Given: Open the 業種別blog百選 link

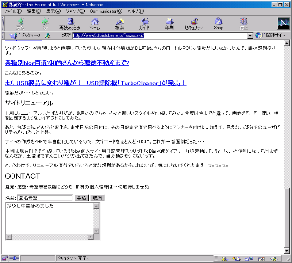Looking at the screenshot, I should pyautogui.click(x=67, y=63).
